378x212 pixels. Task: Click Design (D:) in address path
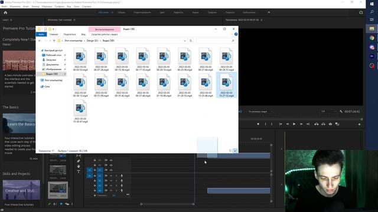tap(92, 41)
